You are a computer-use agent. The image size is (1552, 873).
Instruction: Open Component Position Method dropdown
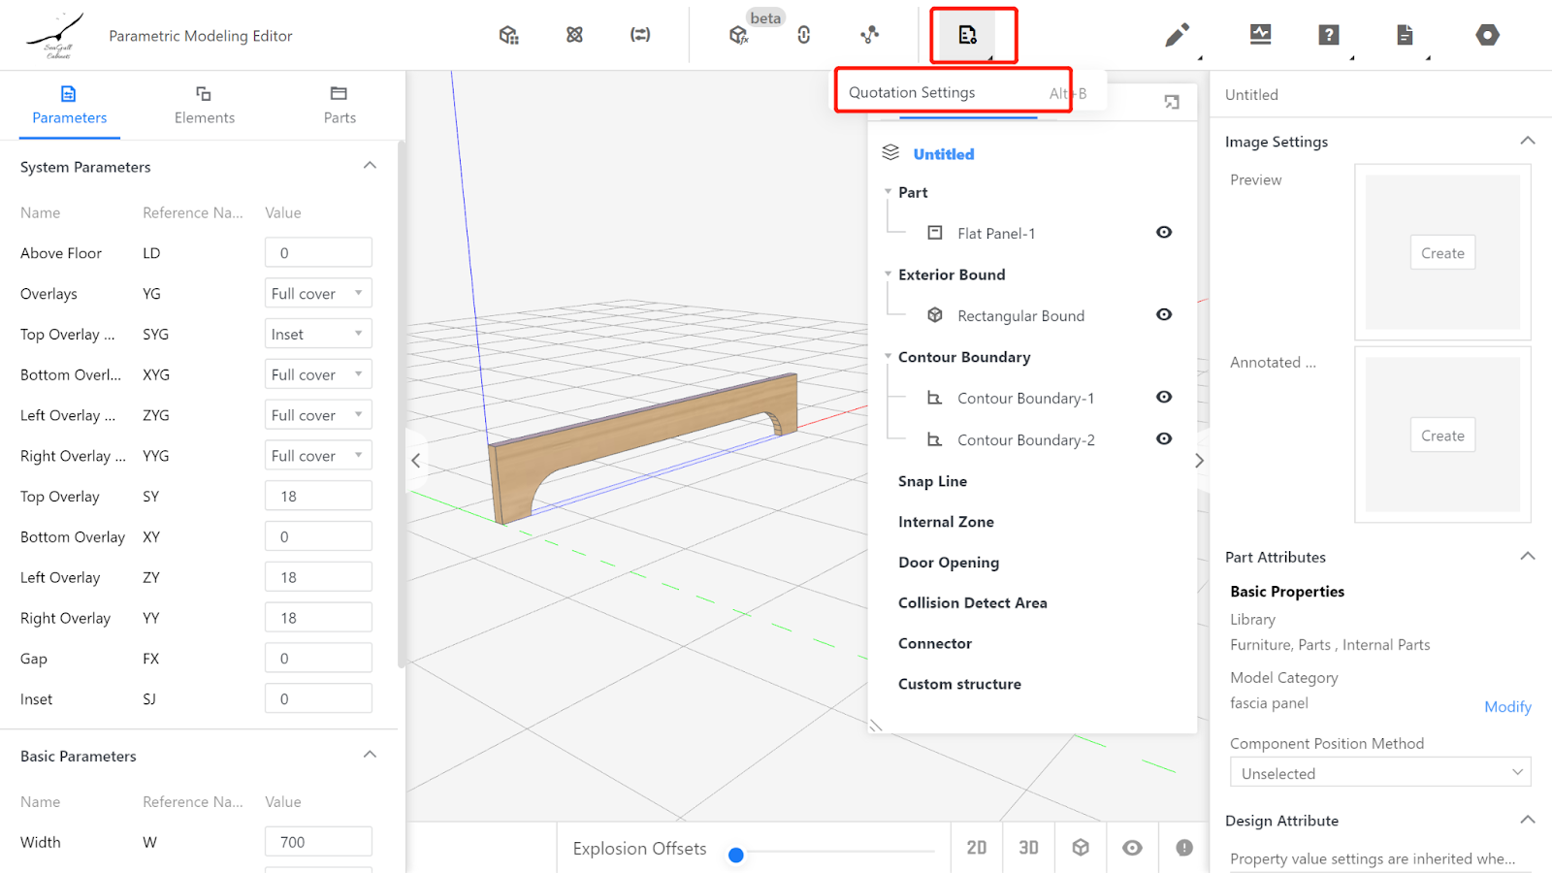(1379, 773)
